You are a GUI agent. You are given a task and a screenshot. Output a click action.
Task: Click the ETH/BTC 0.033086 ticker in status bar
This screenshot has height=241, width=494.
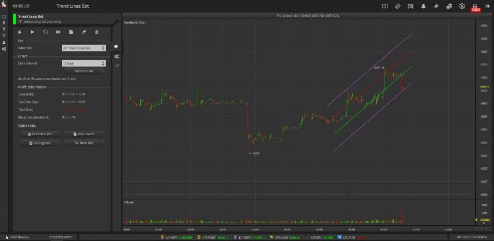tap(177, 237)
